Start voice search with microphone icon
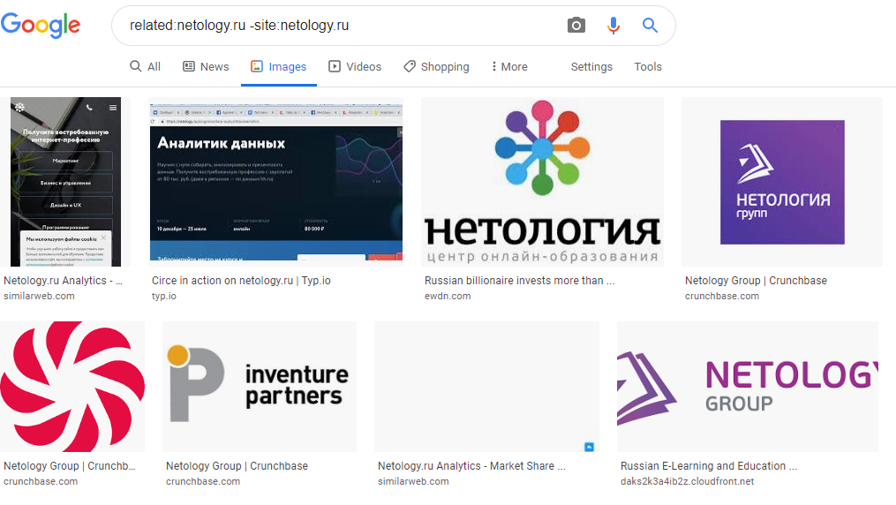Screen dimensions: 896x505 coord(614,25)
